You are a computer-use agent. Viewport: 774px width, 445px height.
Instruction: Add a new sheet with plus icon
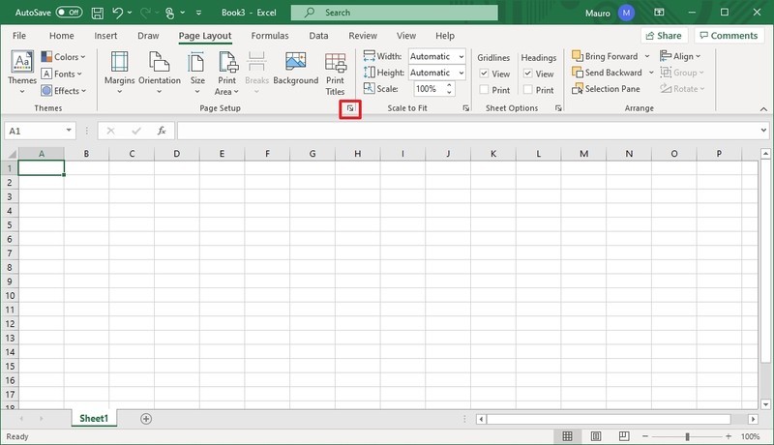pos(146,419)
